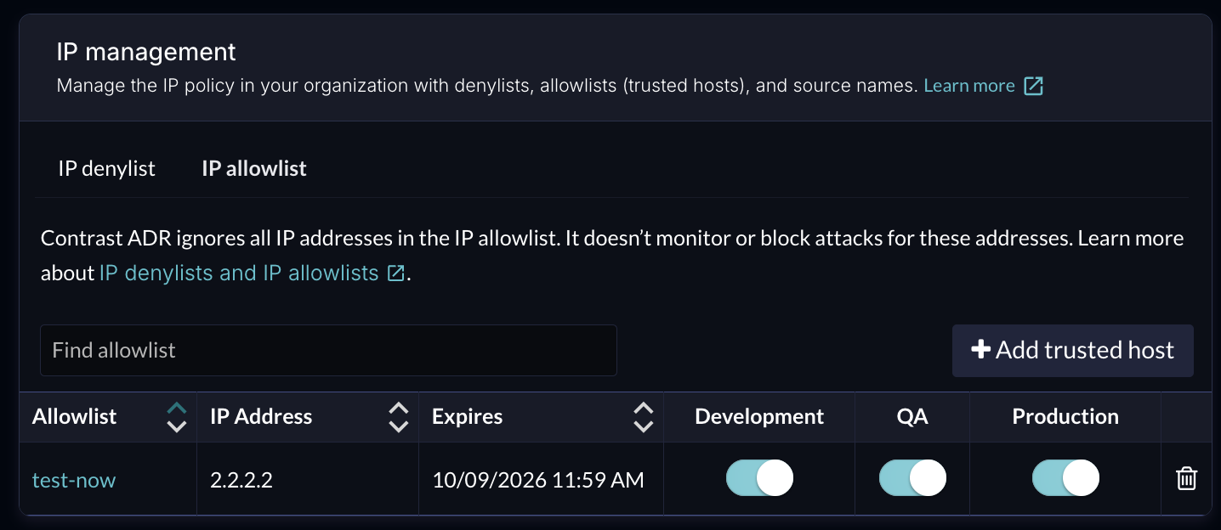Toggle Production switch for test-now
The height and width of the screenshot is (530, 1221).
click(x=1065, y=479)
